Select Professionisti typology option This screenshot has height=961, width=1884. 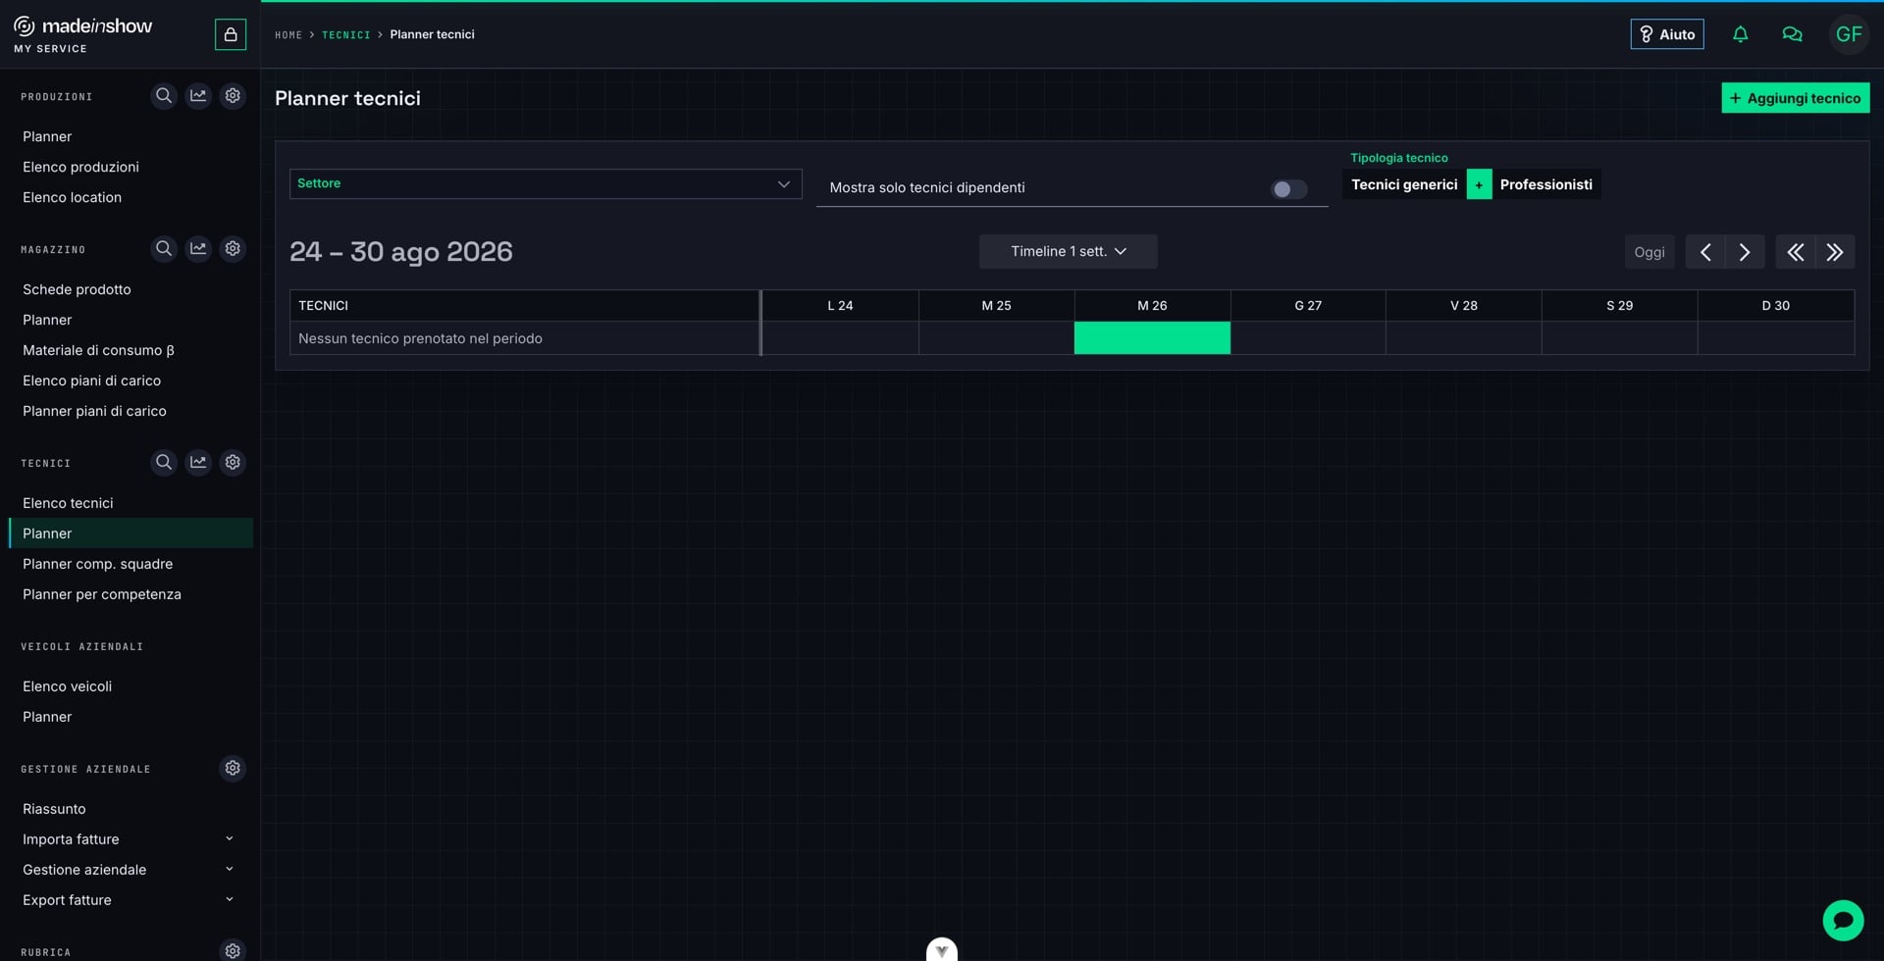tap(1545, 184)
